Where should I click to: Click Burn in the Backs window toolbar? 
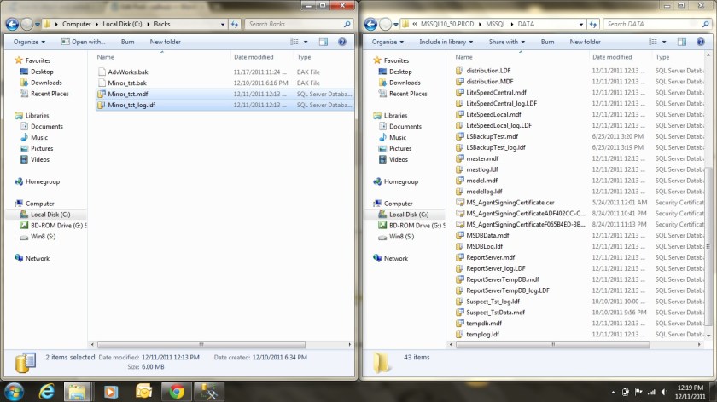click(x=127, y=41)
